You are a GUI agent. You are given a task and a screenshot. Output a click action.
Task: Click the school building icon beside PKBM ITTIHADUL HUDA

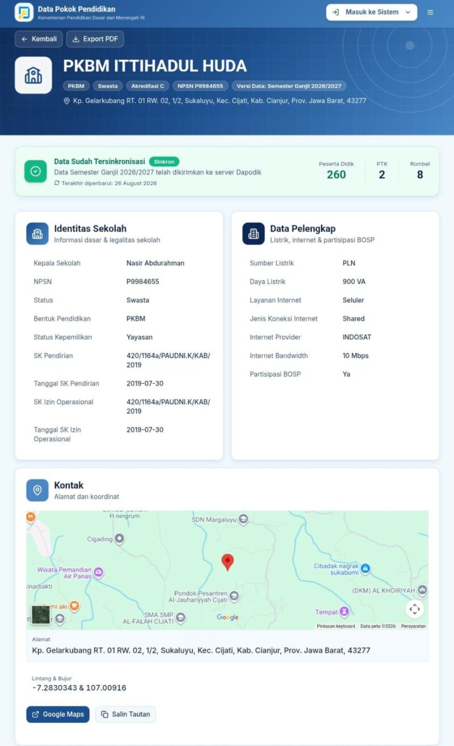tap(33, 75)
